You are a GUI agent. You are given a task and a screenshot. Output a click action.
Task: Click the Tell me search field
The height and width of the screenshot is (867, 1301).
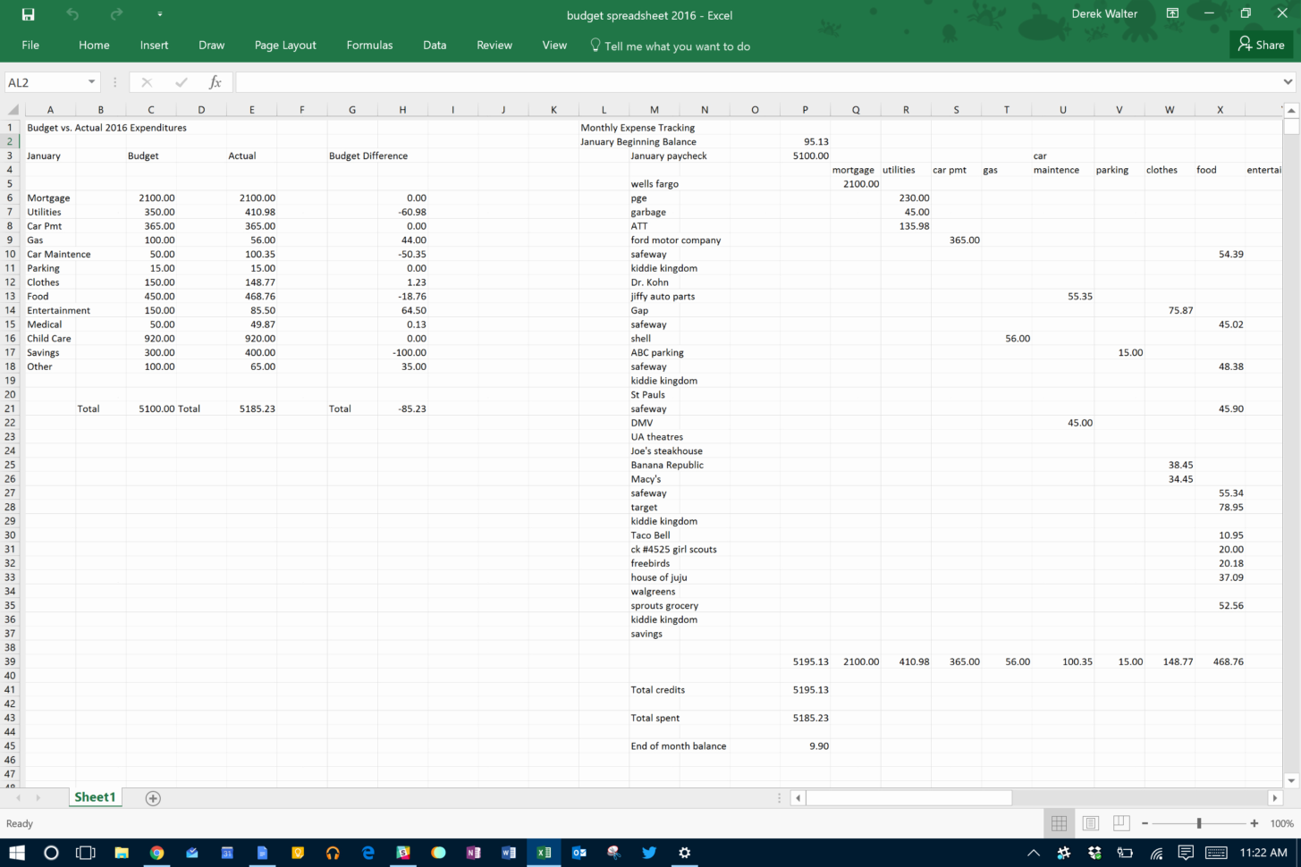click(676, 46)
